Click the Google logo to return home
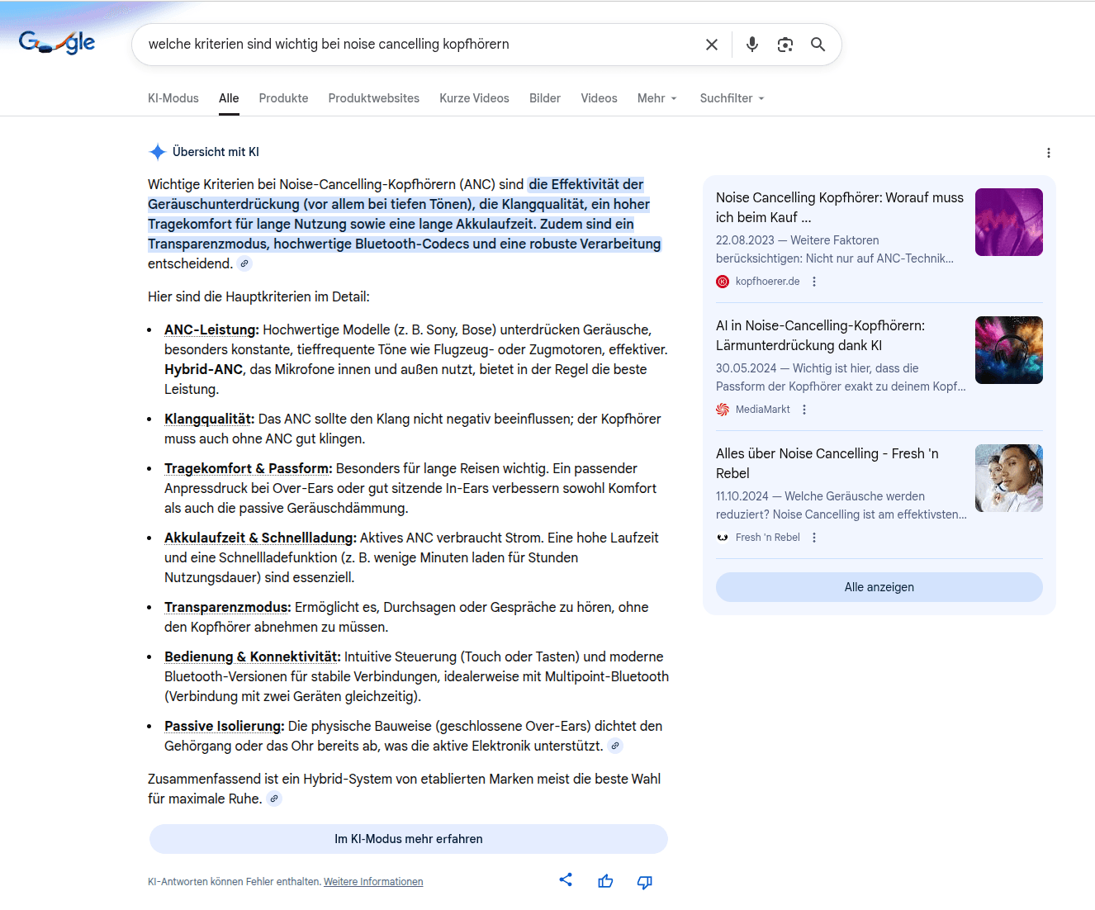The height and width of the screenshot is (910, 1095). click(x=55, y=42)
